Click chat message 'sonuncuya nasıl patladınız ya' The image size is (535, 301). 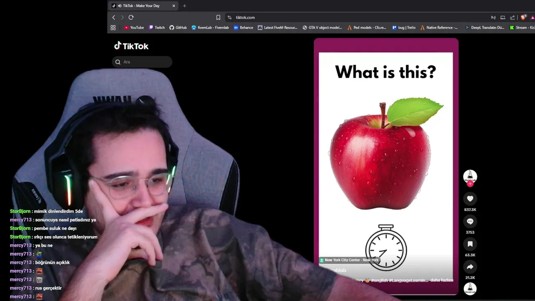pyautogui.click(x=66, y=220)
